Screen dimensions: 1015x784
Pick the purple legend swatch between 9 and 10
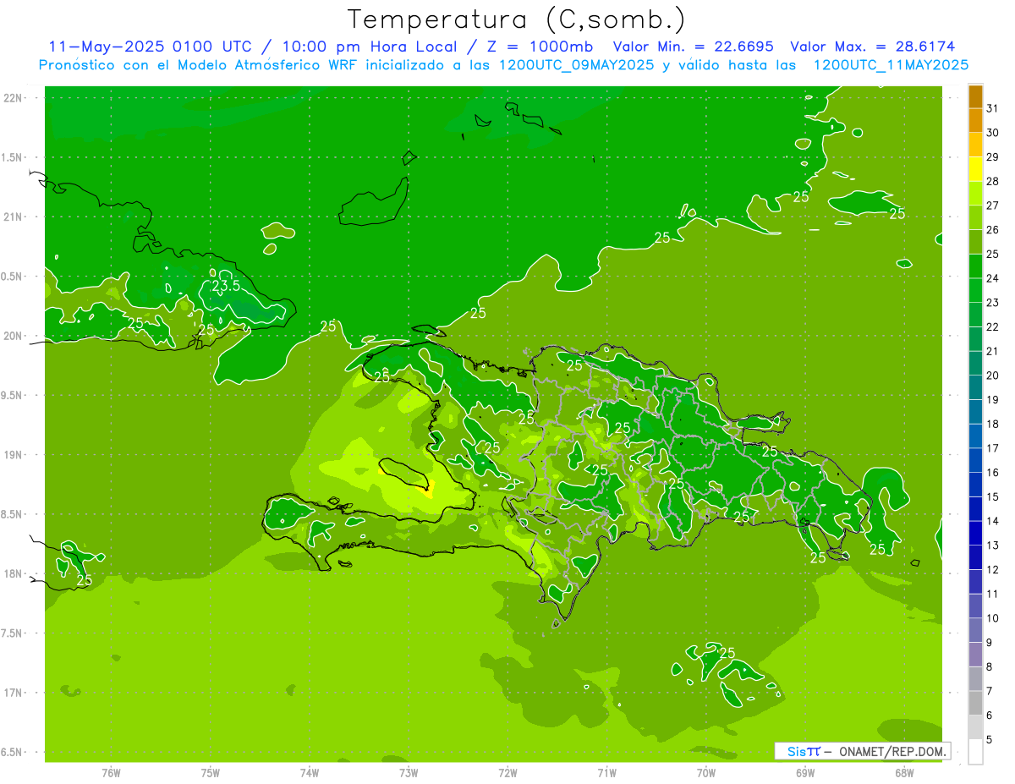click(975, 630)
